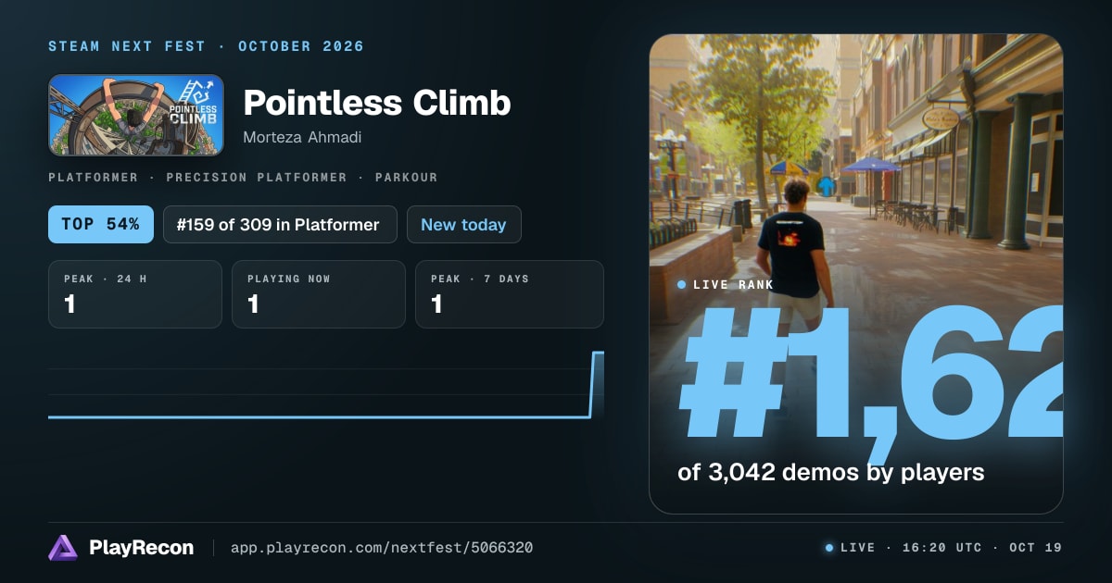Click the PARKOUR genre tag
The height and width of the screenshot is (583, 1112).
point(407,177)
